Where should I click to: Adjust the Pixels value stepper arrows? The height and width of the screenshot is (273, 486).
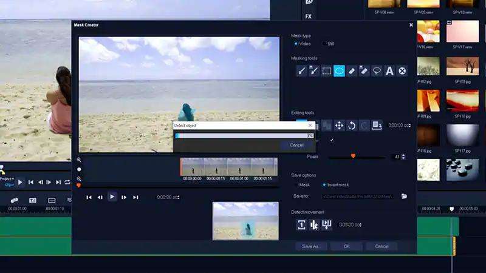(x=404, y=157)
